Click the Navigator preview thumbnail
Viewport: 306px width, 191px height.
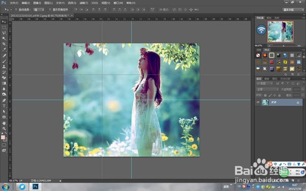(280, 32)
